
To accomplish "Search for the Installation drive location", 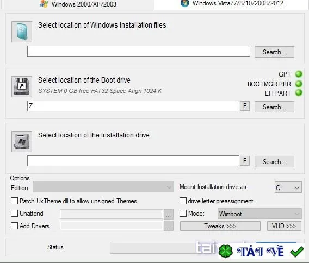I will 274,162.
